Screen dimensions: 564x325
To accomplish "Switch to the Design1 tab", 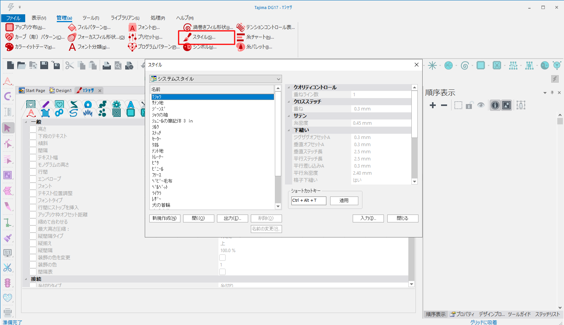I will click(x=61, y=91).
